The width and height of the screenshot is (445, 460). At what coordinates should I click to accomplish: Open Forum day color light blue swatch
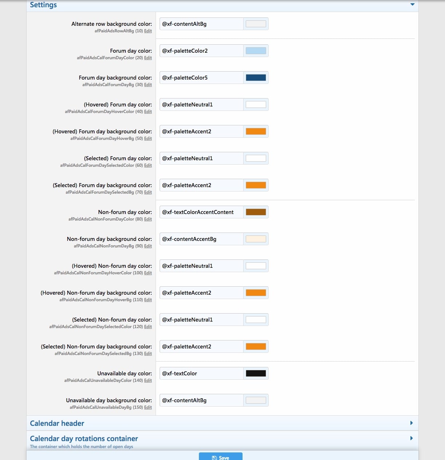[256, 51]
